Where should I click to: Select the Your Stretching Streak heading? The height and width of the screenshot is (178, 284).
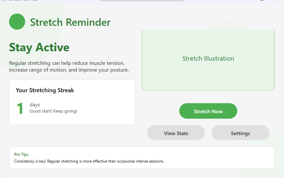[x=45, y=90]
